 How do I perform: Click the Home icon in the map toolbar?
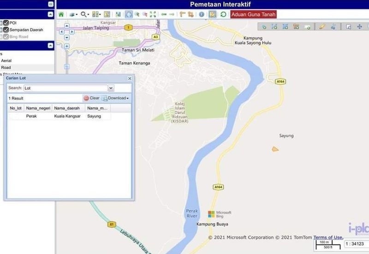(61, 14)
